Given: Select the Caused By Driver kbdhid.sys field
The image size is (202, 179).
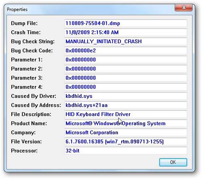Looking at the screenshot, I should click(x=126, y=96).
